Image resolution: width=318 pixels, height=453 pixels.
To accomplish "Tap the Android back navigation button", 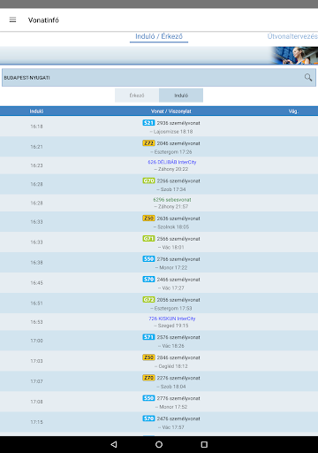I will (114, 444).
